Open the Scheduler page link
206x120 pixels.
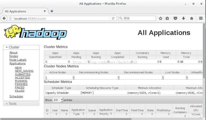[16, 96]
